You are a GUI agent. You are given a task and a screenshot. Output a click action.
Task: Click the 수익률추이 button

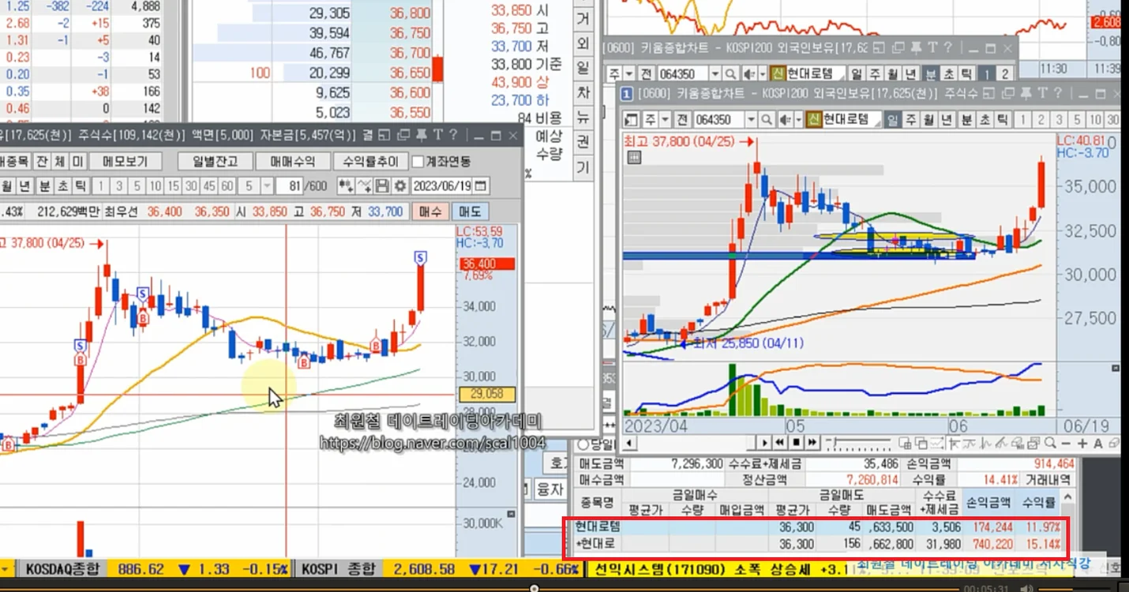tap(371, 161)
